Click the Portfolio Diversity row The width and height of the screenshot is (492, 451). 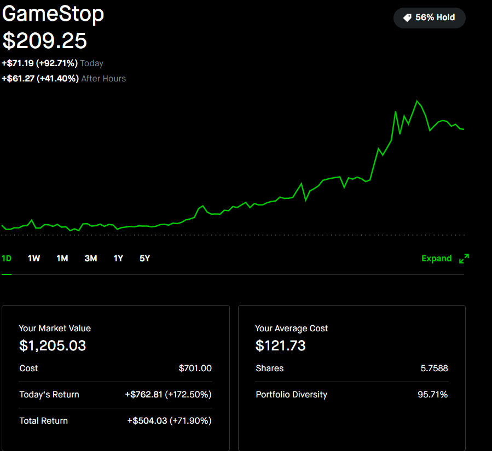(352, 395)
